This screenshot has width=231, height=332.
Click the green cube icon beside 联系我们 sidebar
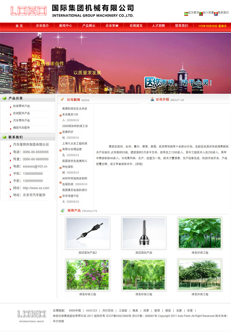[x=4, y=137]
